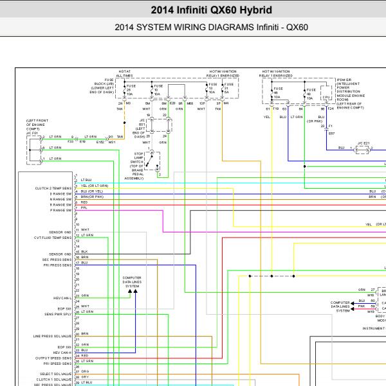Click the 'J/C F01' connector label

(x=32, y=133)
